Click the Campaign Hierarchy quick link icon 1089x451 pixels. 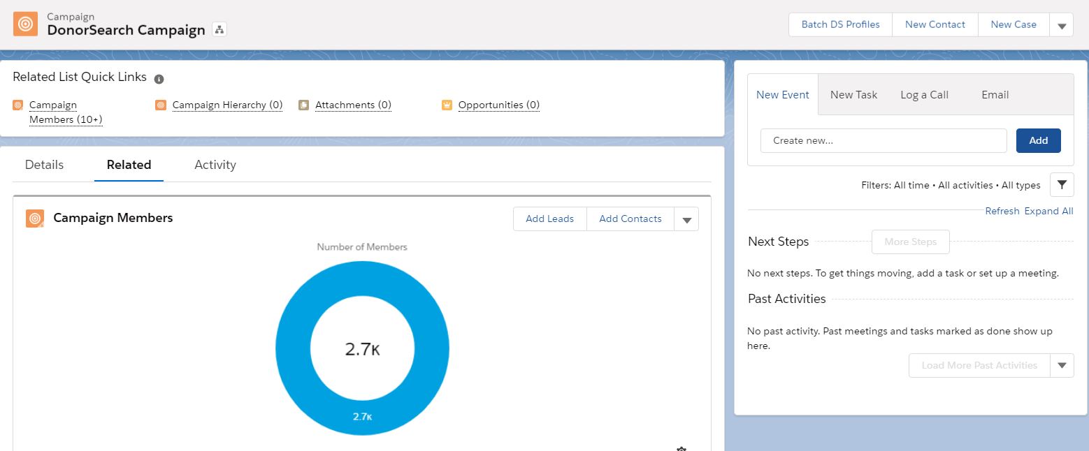(x=161, y=105)
